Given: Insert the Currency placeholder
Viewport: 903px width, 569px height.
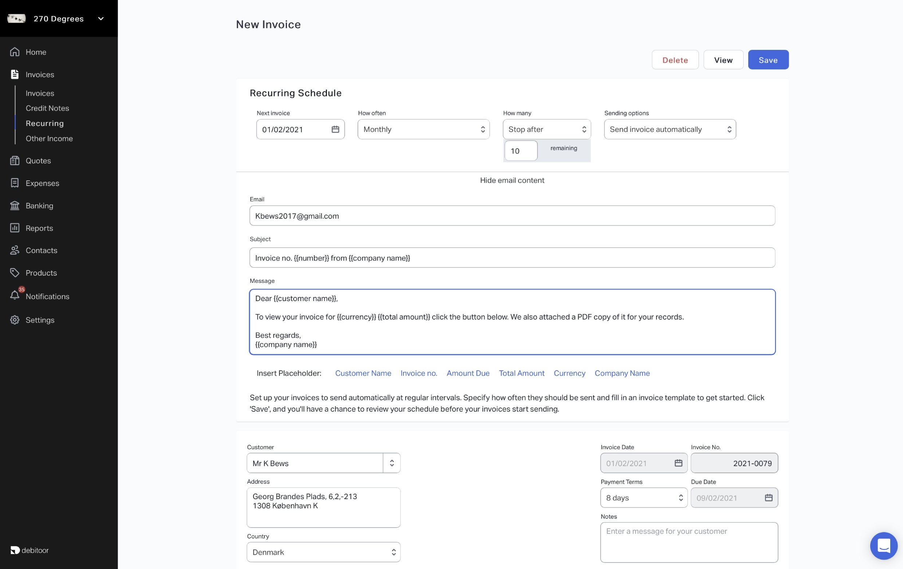Looking at the screenshot, I should (569, 373).
